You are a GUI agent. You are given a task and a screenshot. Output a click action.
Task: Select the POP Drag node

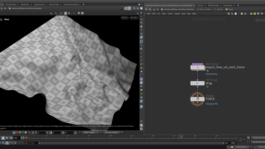(197, 83)
